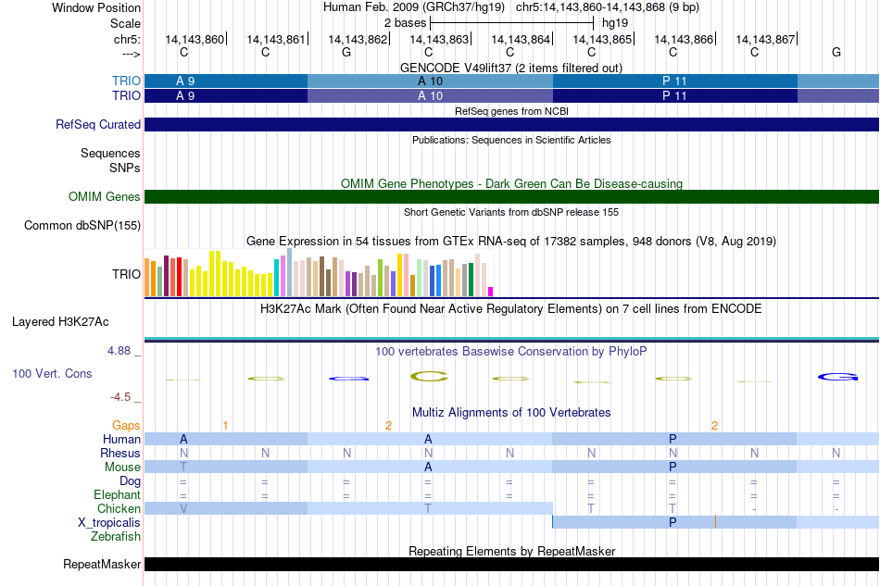Click the GTEx gene expression bar chart
880x586 pixels.
click(x=319, y=273)
